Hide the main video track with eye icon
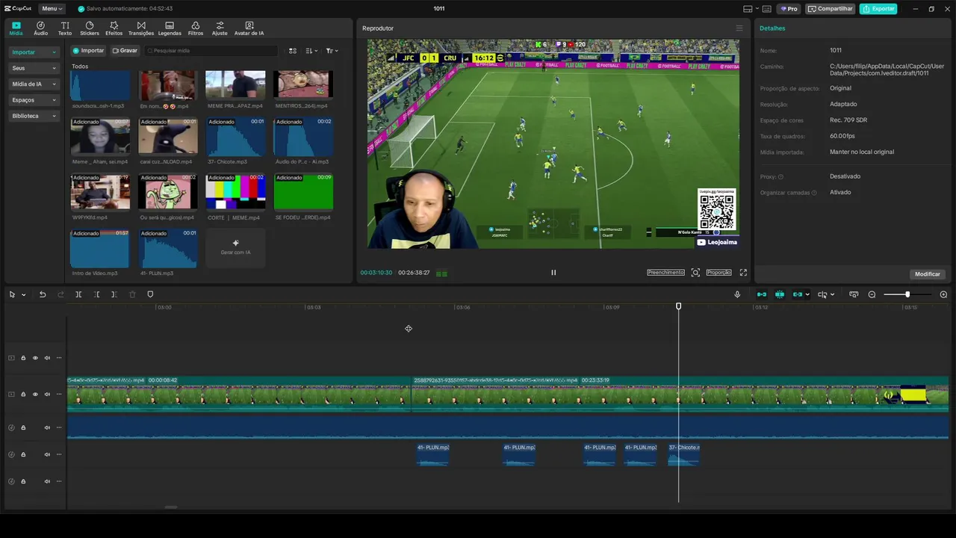This screenshot has height=538, width=956. pos(35,394)
